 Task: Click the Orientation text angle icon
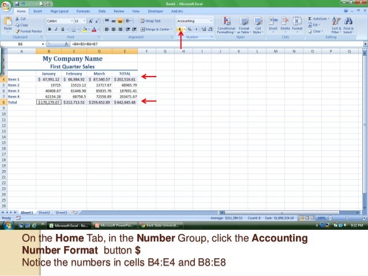click(127, 21)
